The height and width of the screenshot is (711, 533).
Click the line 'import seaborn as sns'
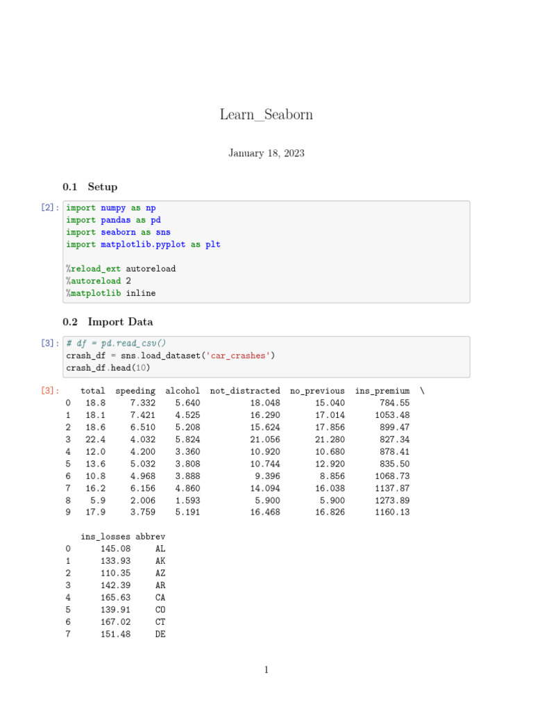(118, 232)
